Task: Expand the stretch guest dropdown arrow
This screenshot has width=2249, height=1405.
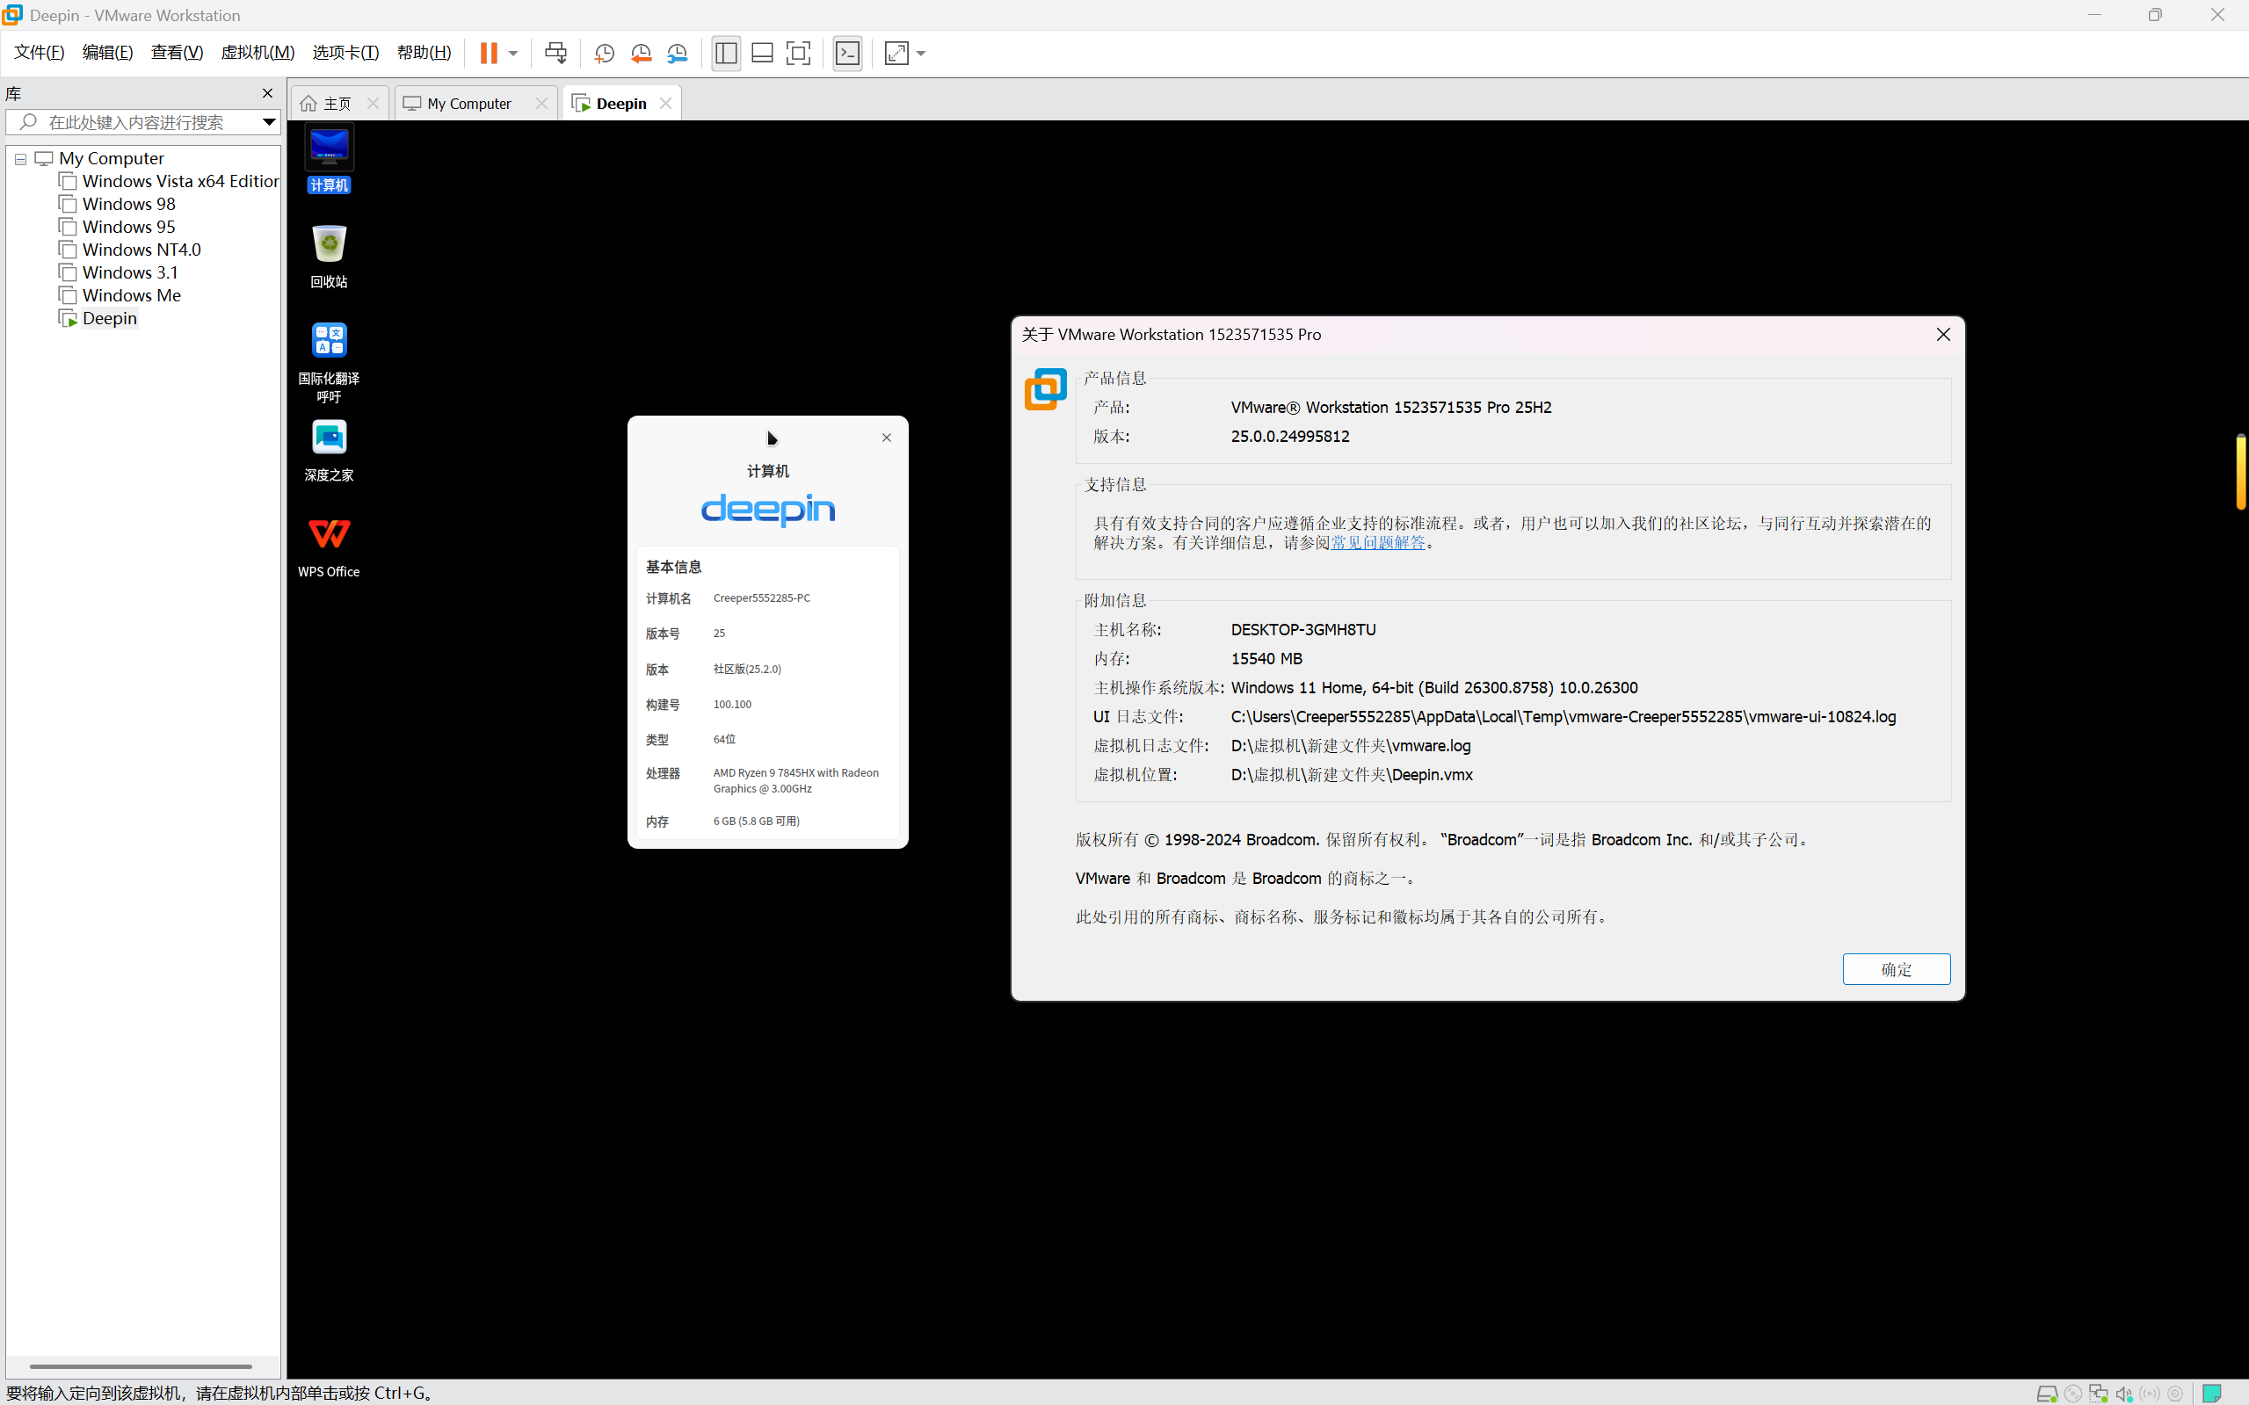Action: coord(921,53)
